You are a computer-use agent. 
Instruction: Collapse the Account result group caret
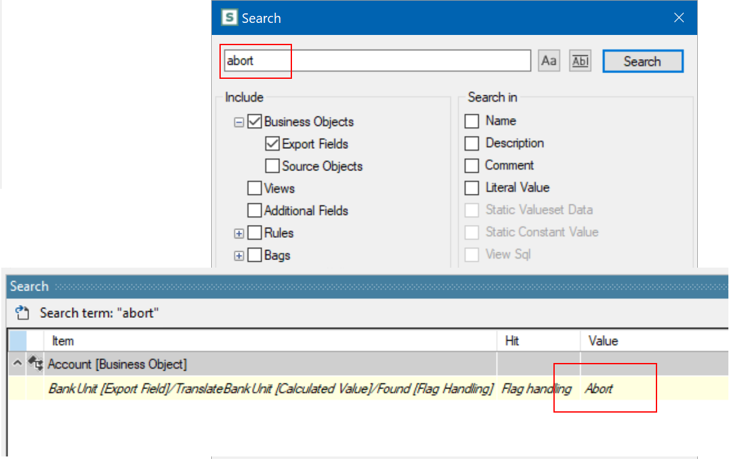pyautogui.click(x=17, y=363)
